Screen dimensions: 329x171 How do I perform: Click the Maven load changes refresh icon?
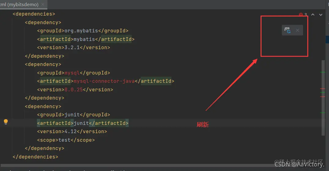click(x=287, y=30)
